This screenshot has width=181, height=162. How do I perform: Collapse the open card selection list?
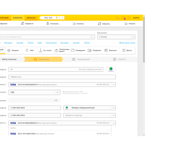[x=113, y=123]
